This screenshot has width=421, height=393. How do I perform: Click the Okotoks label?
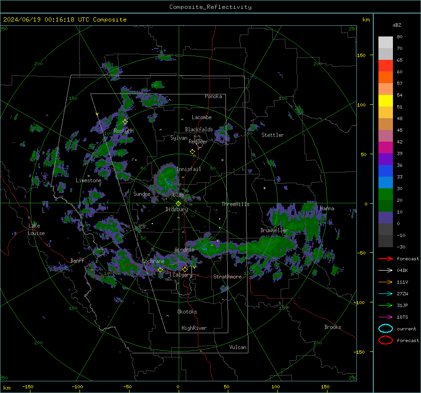click(187, 312)
